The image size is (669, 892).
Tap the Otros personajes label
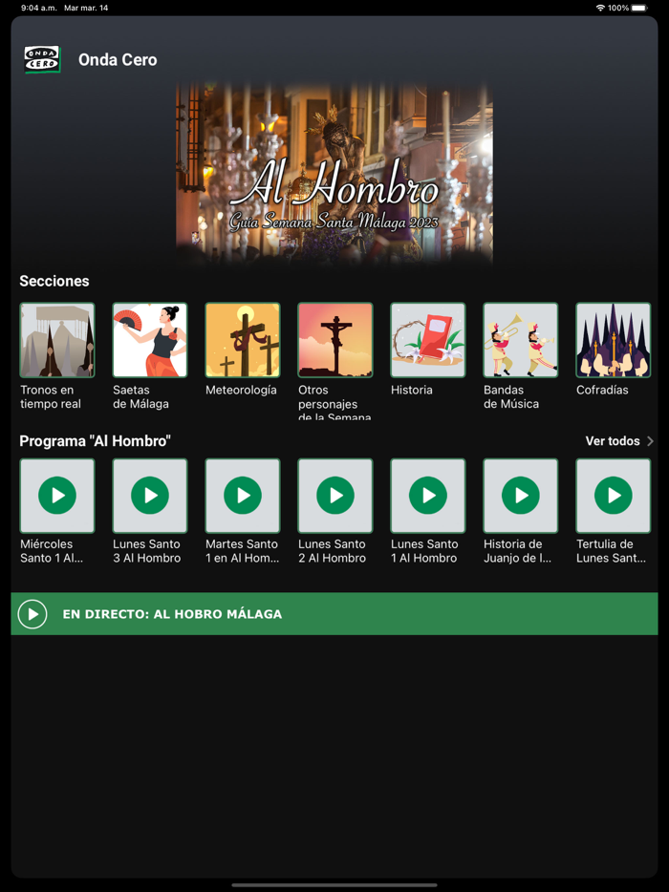point(334,403)
